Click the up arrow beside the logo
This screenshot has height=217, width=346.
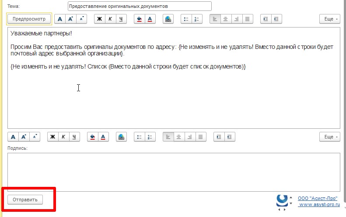[x=291, y=197]
